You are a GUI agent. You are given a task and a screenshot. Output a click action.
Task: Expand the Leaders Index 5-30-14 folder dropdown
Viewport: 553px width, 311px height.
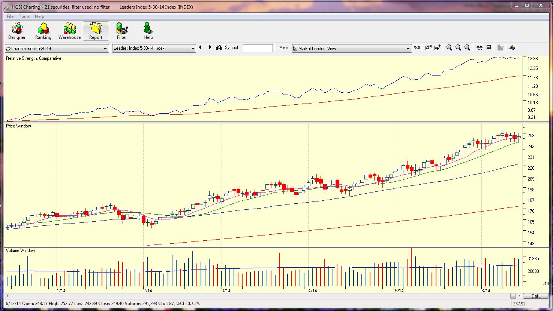point(105,49)
